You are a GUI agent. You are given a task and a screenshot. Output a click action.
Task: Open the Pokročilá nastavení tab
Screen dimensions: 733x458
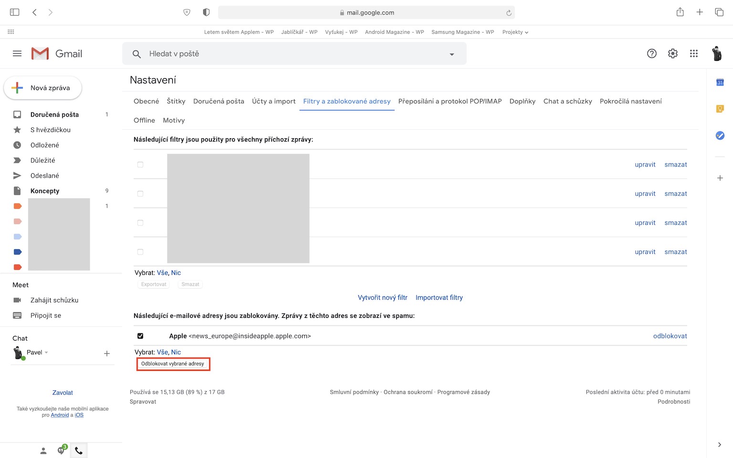630,101
